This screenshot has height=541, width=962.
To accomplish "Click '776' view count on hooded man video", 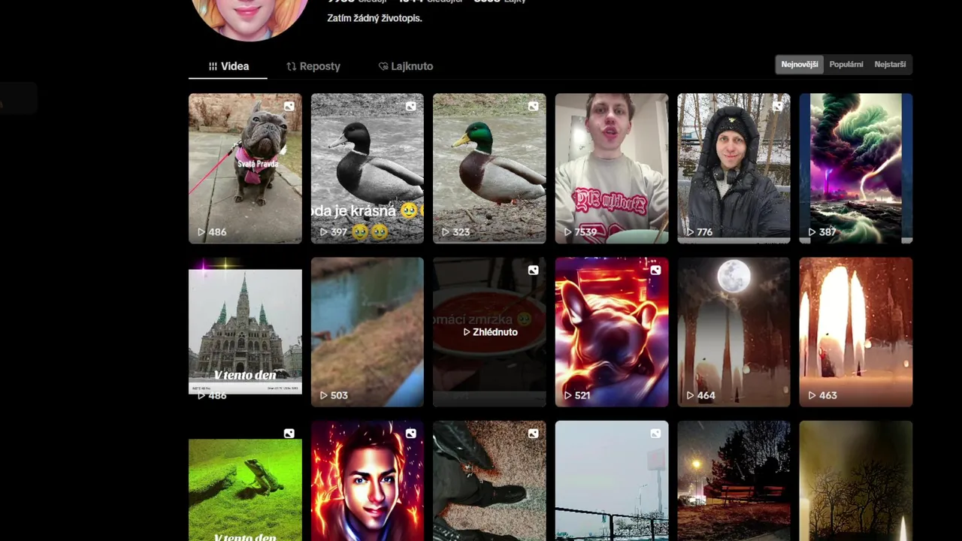I will 704,232.
